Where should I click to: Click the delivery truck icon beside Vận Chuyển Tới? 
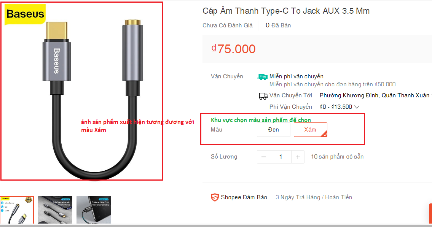(x=263, y=96)
